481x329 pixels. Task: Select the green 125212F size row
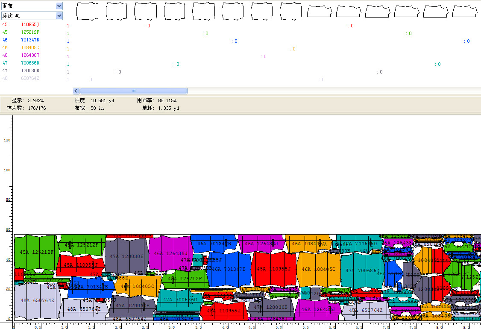click(x=30, y=32)
